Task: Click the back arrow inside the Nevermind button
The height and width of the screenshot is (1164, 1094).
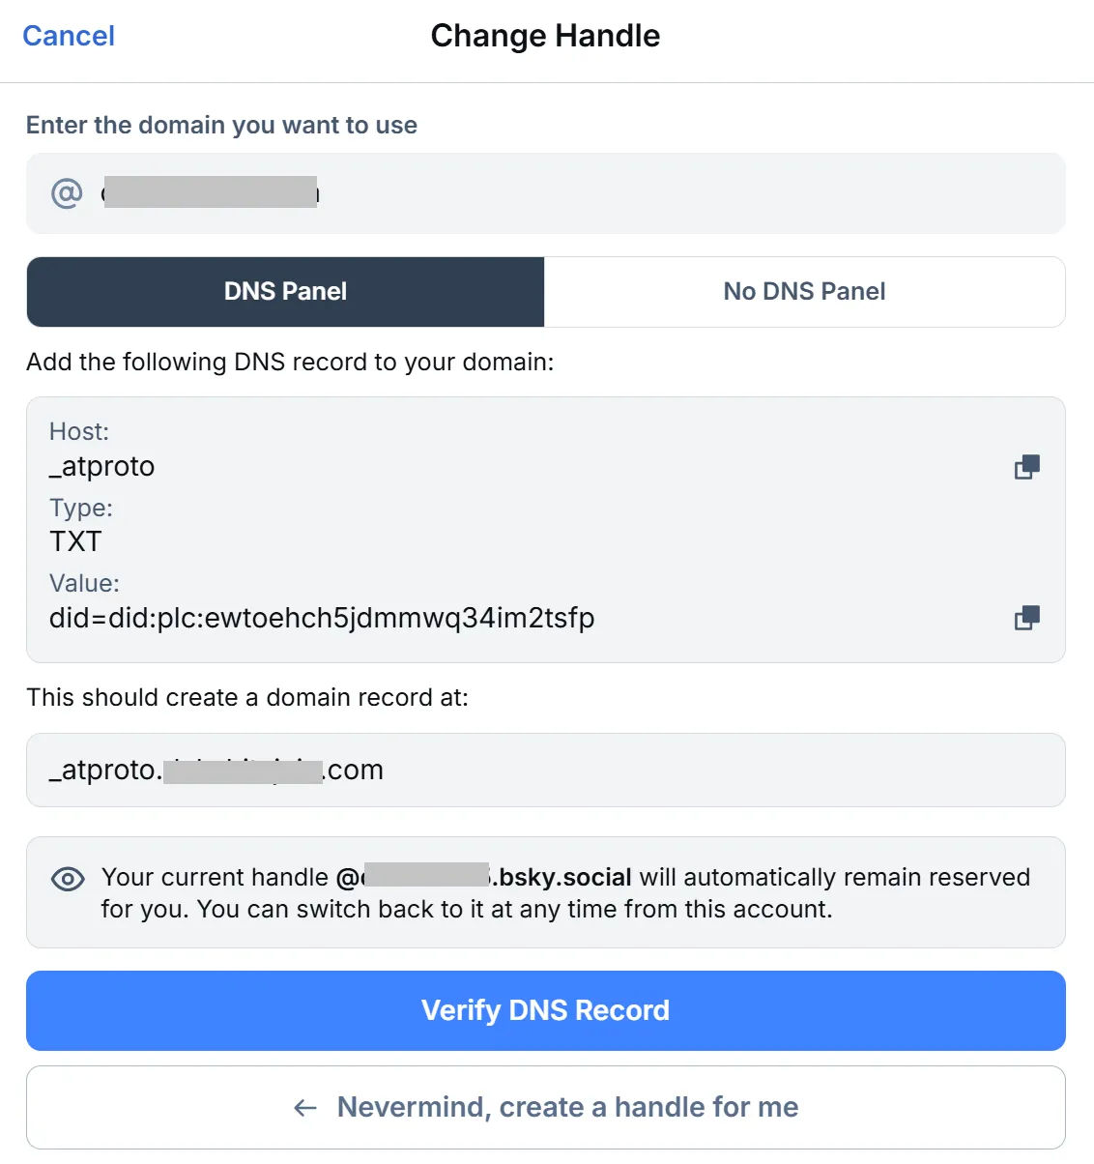Action: 304,1107
